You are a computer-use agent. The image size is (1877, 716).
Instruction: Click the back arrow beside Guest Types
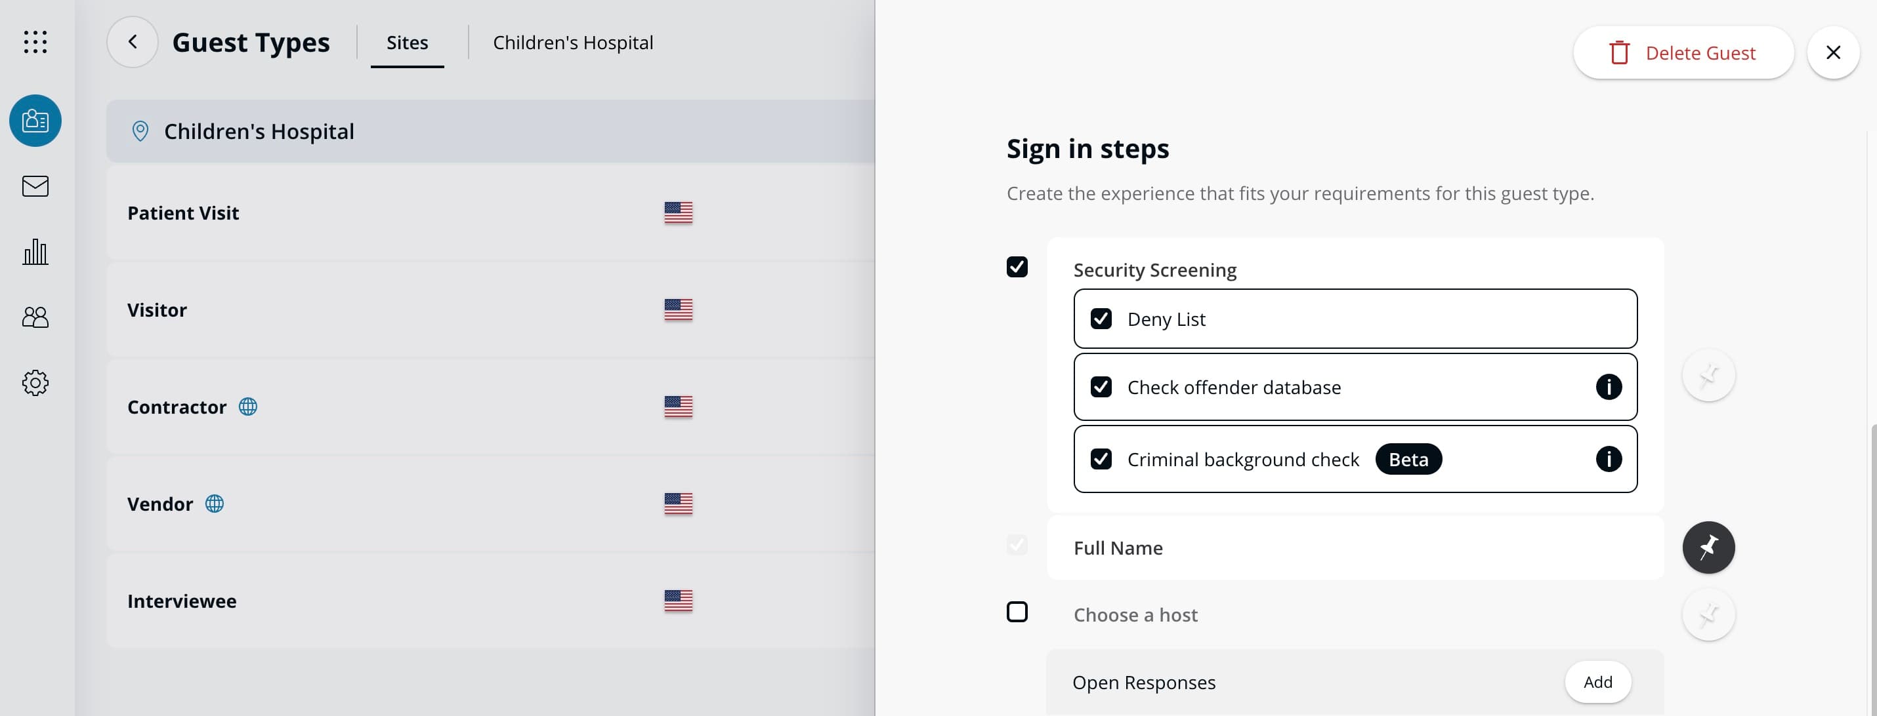pos(132,41)
